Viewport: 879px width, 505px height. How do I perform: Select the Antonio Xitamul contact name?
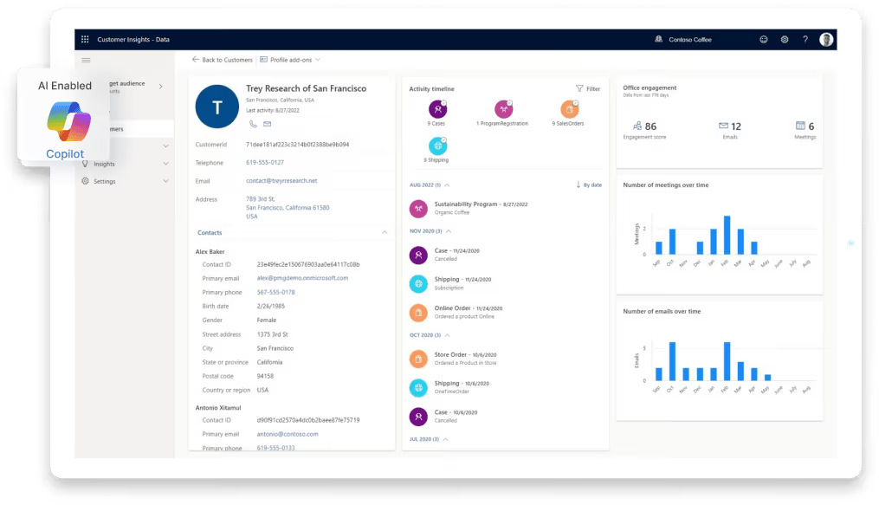point(218,408)
